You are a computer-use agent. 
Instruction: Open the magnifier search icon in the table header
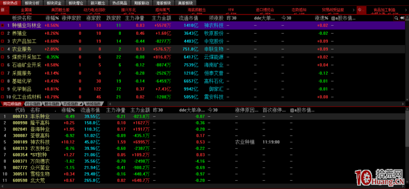(x=396, y=18)
